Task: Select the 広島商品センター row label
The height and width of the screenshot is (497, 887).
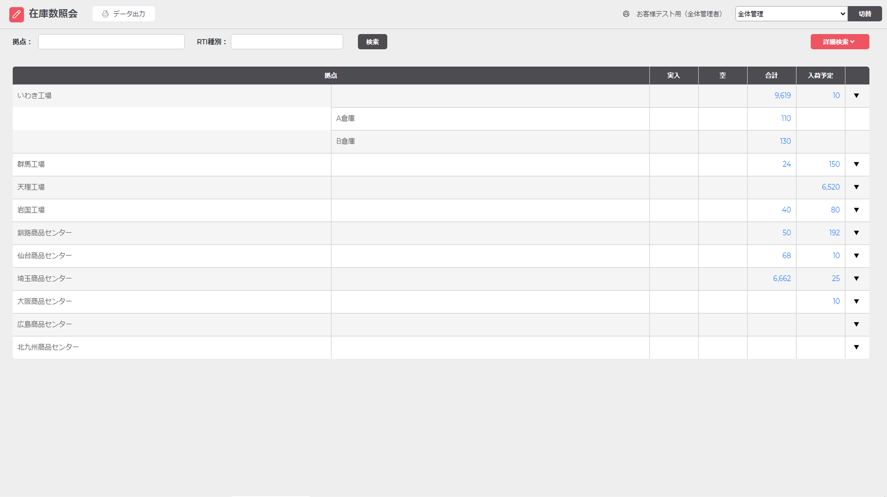Action: coord(45,324)
